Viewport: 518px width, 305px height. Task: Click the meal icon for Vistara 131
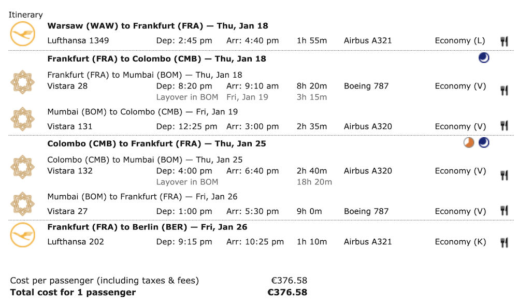(x=504, y=126)
